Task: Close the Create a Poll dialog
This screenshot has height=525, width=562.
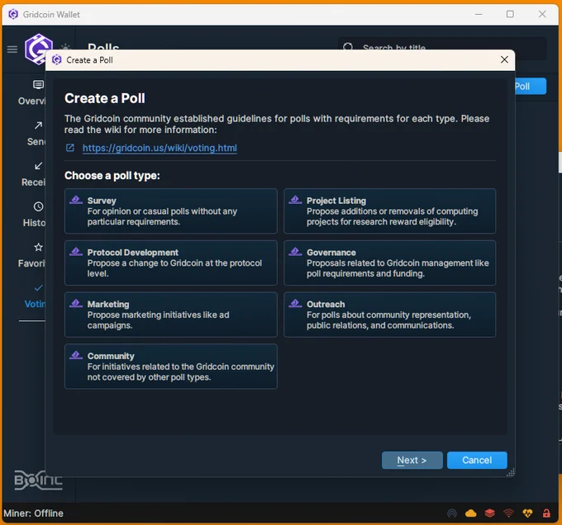Action: (504, 59)
